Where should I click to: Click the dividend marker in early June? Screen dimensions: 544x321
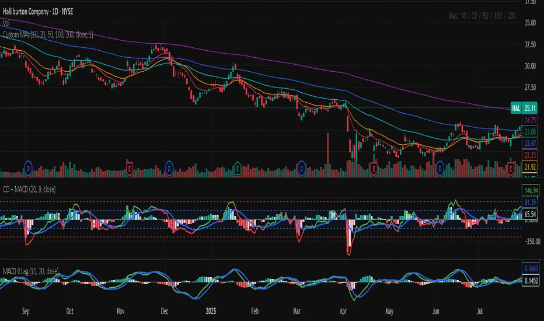point(440,169)
